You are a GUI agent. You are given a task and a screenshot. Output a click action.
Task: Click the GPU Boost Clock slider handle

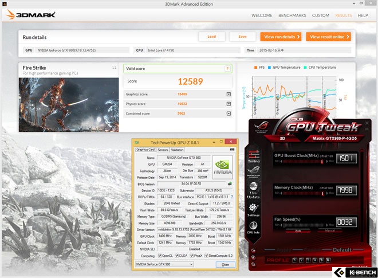click(x=322, y=162)
